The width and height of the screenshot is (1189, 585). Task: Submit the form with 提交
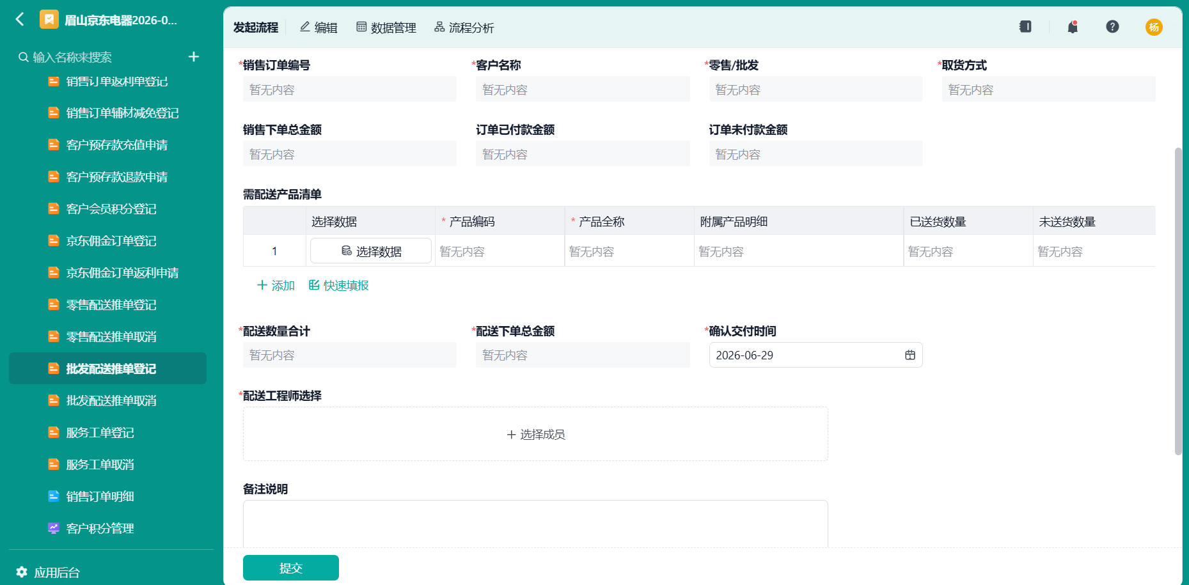point(291,568)
